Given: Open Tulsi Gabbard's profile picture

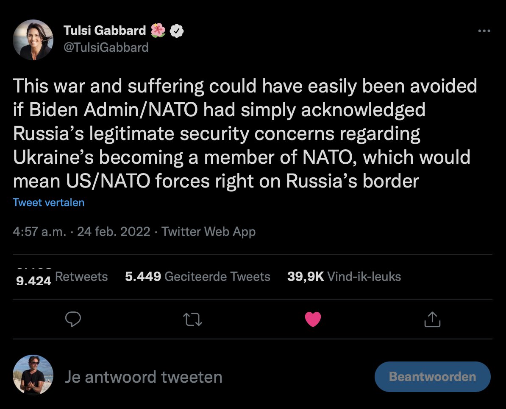Looking at the screenshot, I should point(33,39).
